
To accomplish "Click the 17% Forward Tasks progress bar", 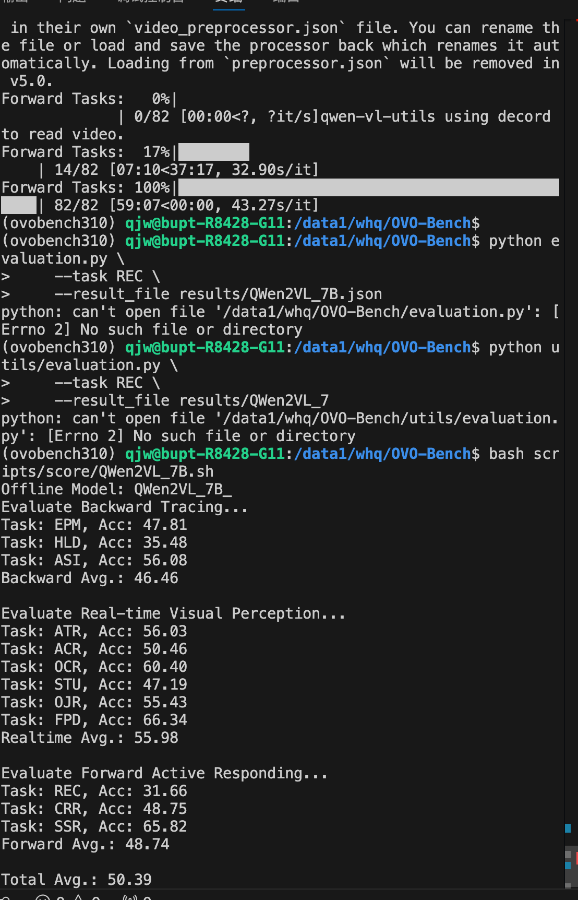I will coord(214,152).
